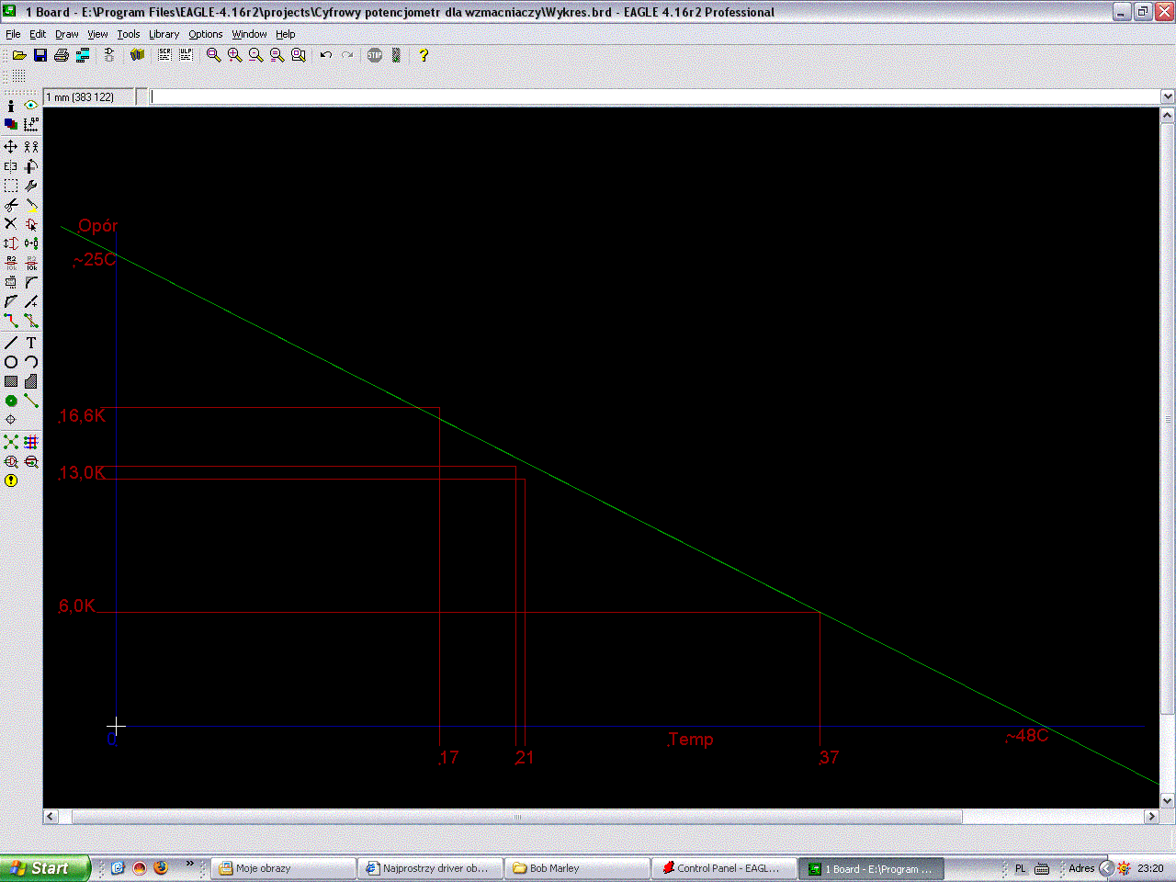
Task: Select the Rectangle tool
Action: tap(11, 381)
